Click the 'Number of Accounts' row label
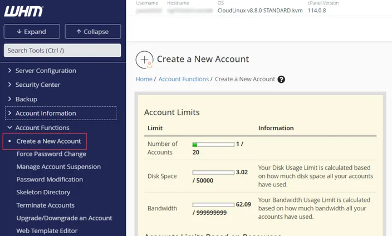 (x=163, y=148)
